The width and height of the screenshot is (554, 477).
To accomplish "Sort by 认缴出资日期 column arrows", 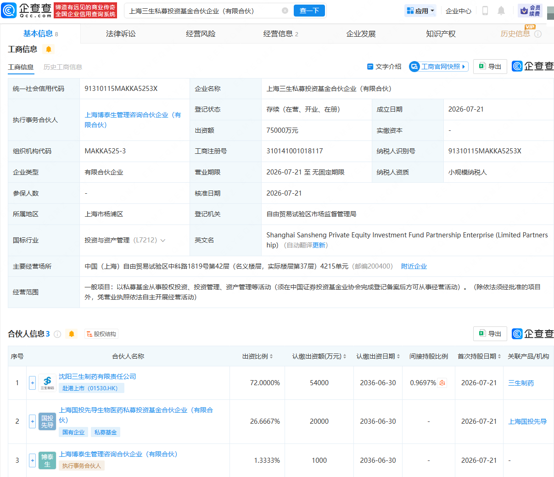I will click(x=398, y=356).
